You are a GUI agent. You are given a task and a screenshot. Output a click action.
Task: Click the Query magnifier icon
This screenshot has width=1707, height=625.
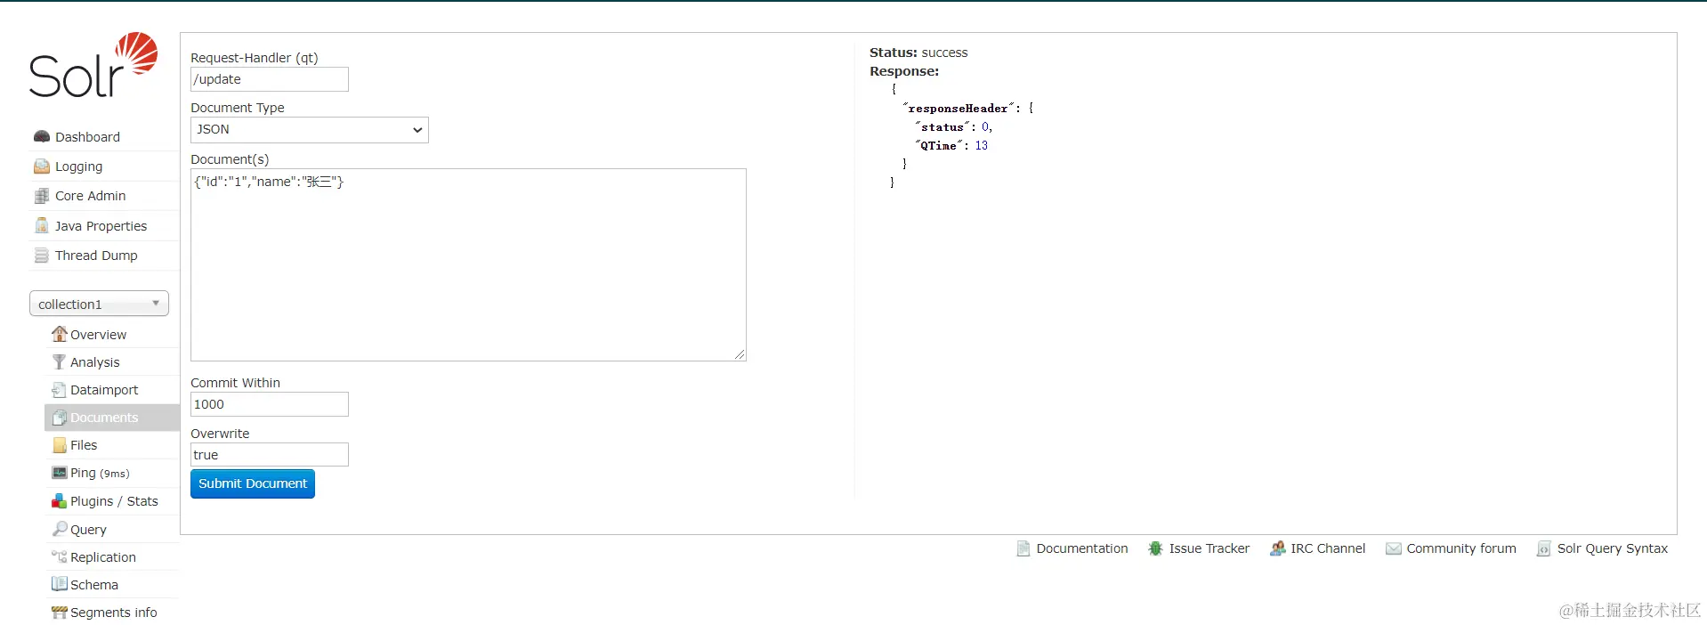(60, 528)
